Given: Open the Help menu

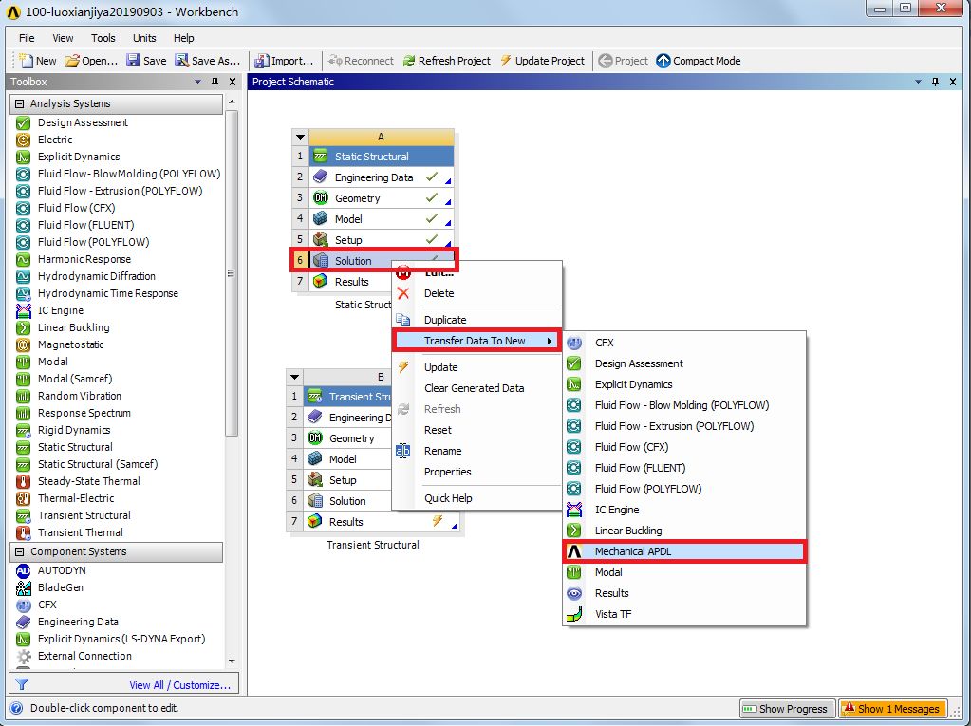Looking at the screenshot, I should [183, 38].
